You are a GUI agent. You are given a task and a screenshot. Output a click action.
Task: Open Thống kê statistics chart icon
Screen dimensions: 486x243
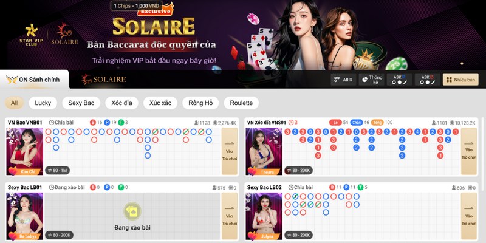coord(371,80)
